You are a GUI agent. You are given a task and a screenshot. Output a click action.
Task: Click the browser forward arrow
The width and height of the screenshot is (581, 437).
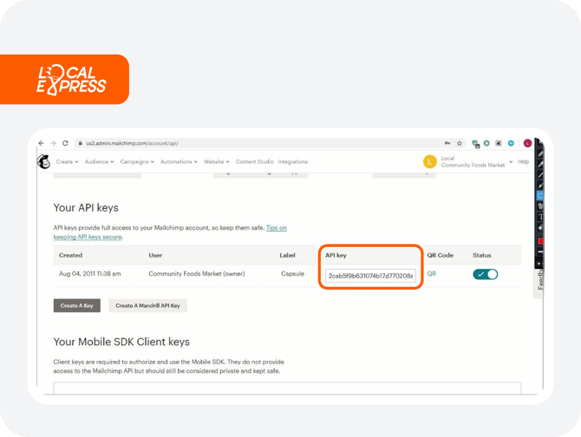click(54, 143)
